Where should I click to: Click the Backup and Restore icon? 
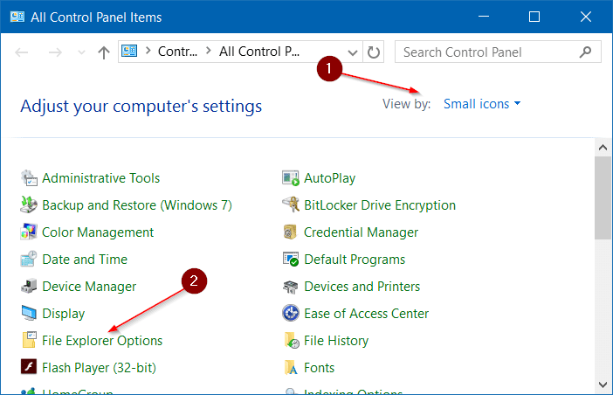[29, 205]
